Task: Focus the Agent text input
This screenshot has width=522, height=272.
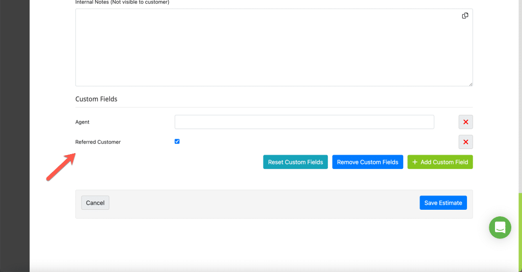Action: pos(304,122)
